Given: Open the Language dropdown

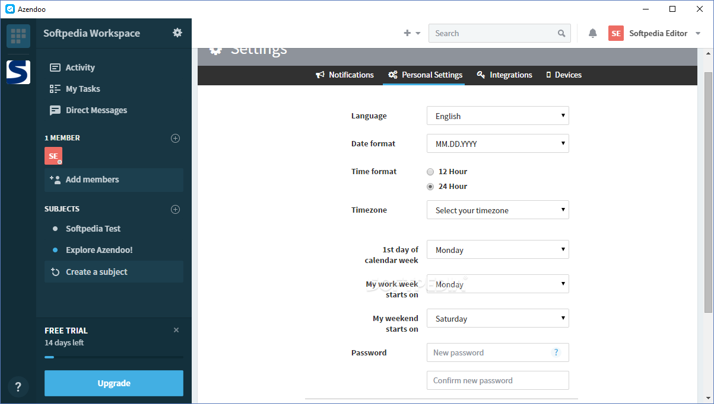Looking at the screenshot, I should 498,116.
